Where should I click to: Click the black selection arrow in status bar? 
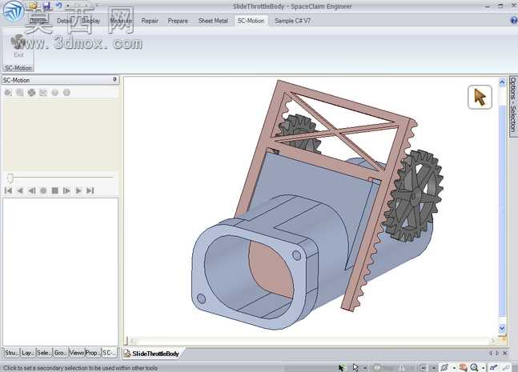[x=341, y=367]
